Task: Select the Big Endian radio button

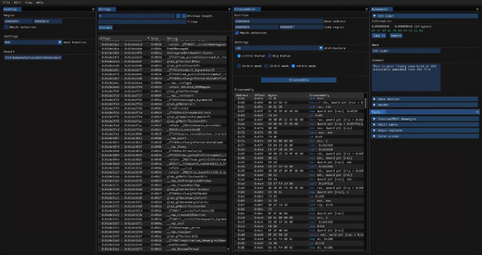Action: click(x=270, y=56)
